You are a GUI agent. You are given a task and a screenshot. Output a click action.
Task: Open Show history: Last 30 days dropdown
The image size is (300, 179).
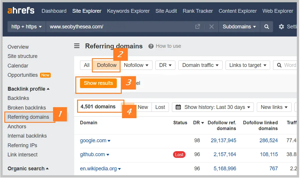tap(213, 107)
